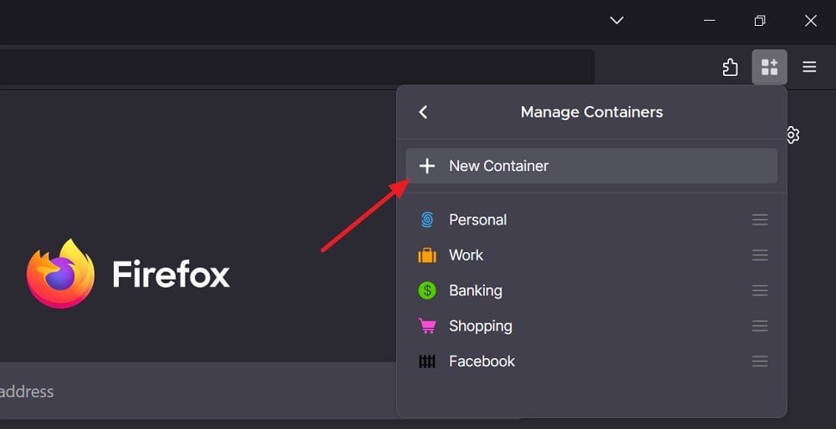Screen dimensions: 836x429
Task: Focus the URL address bar
Action: [297, 67]
